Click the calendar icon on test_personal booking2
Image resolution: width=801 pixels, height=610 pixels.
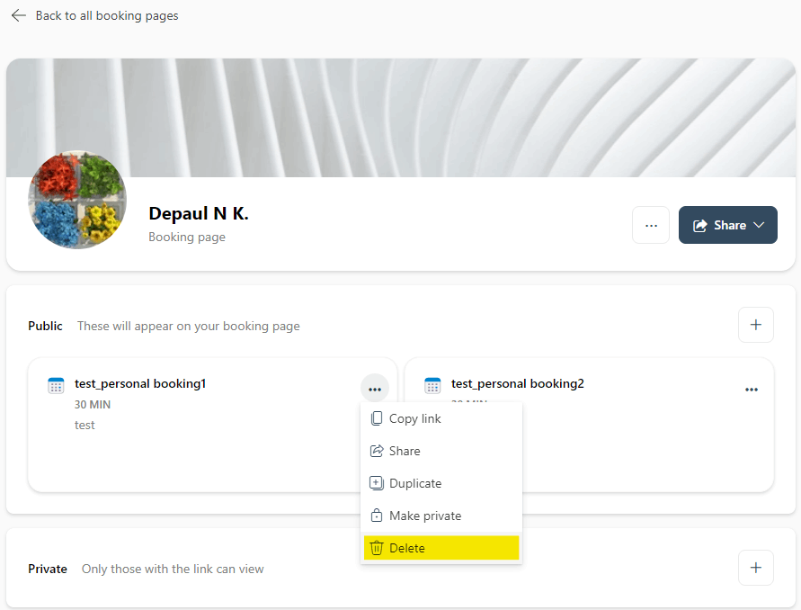point(432,384)
